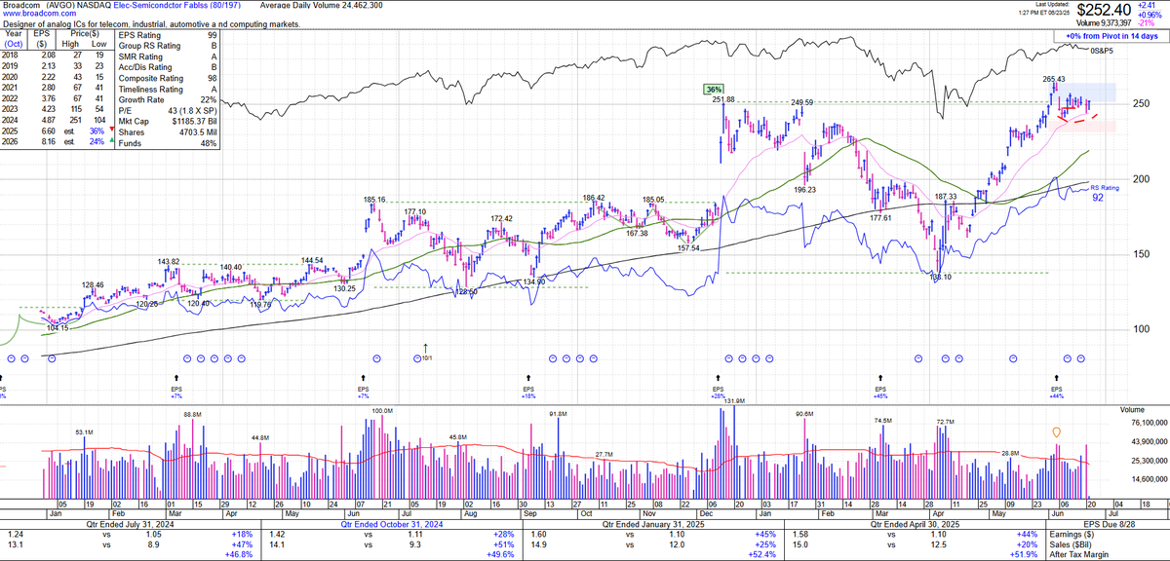Screen dimensions: 1170x561
Task: Click the 196.23 low price label
Action: [804, 190]
